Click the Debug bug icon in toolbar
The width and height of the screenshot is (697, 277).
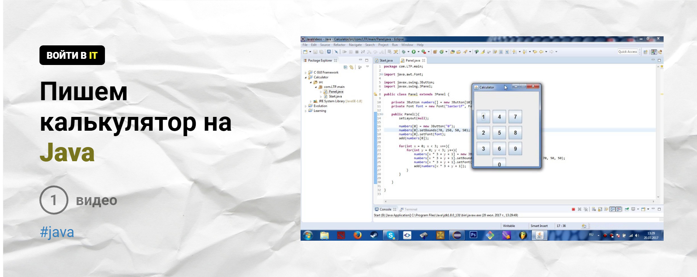404,52
